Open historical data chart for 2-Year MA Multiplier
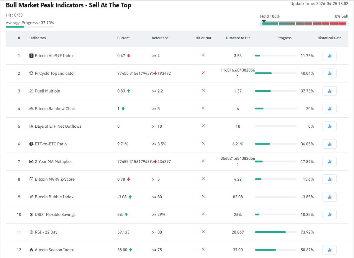 tap(330, 162)
